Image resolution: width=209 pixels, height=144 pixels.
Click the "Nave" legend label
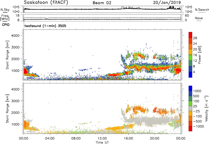pyautogui.click(x=199, y=18)
